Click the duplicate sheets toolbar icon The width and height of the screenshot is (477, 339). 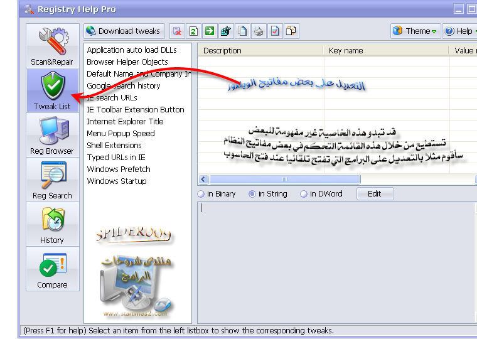coord(291,31)
